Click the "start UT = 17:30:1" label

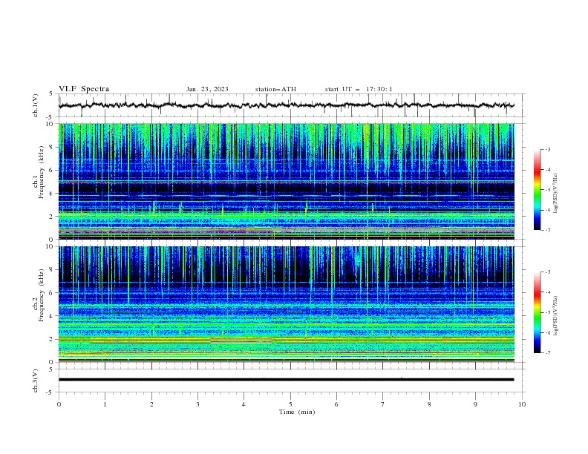click(x=359, y=89)
